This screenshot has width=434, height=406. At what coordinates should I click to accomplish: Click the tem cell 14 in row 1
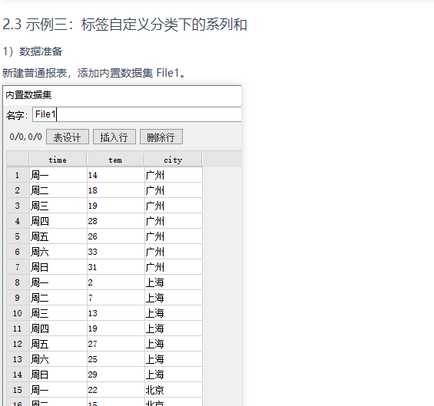point(115,175)
